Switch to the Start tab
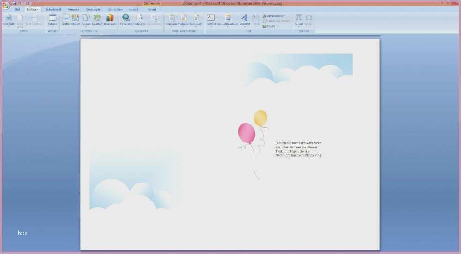This screenshot has height=254, width=461. click(x=17, y=9)
